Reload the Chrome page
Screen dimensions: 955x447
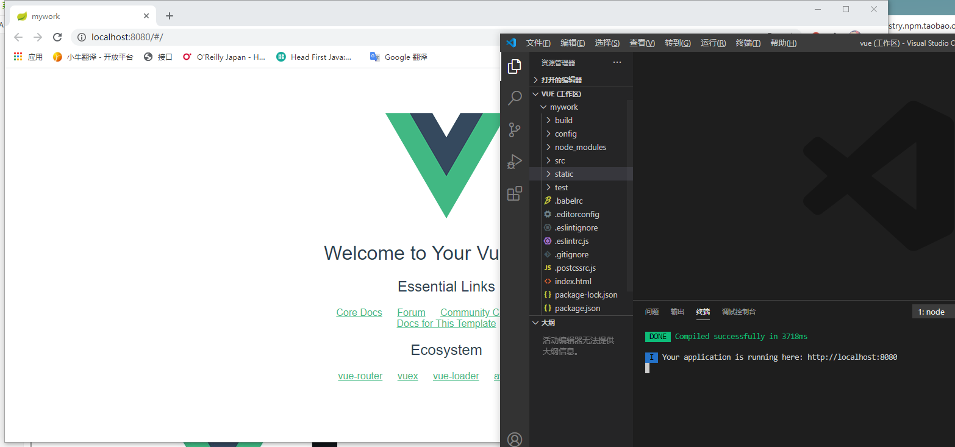[57, 37]
